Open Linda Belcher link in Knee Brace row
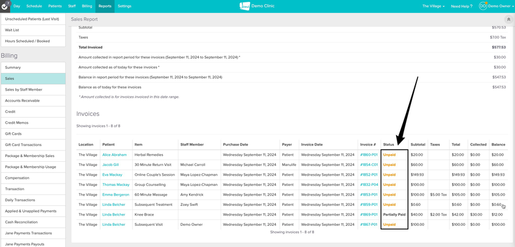Screen dimensions: 515x247 (114, 214)
